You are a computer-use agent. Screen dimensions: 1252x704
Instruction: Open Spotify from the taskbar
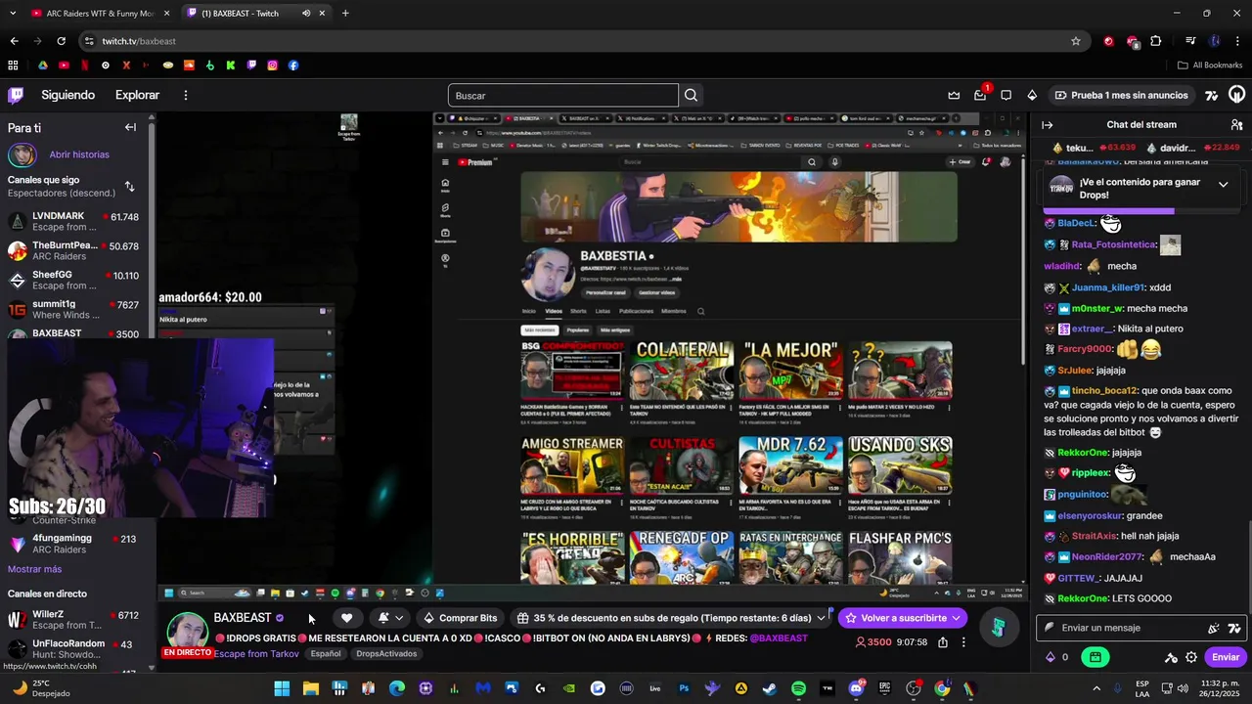[798, 688]
